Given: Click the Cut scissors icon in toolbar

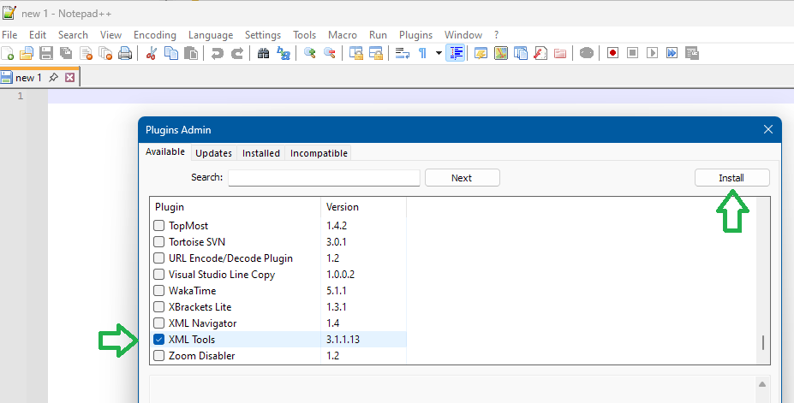Looking at the screenshot, I should coord(152,53).
